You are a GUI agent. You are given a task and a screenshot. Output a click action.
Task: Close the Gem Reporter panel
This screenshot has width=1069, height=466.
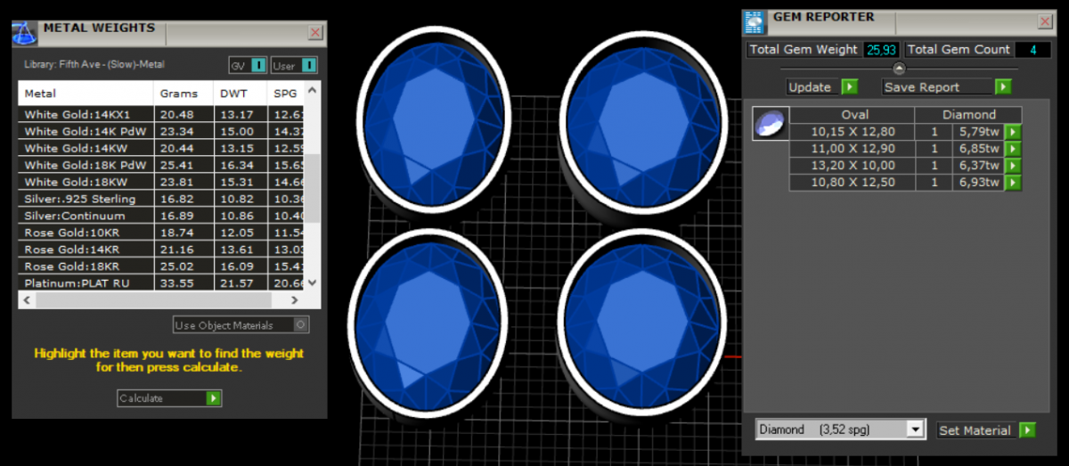pyautogui.click(x=1045, y=21)
